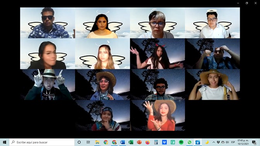Open Microsoft Word from the taskbar

pyautogui.click(x=123, y=142)
